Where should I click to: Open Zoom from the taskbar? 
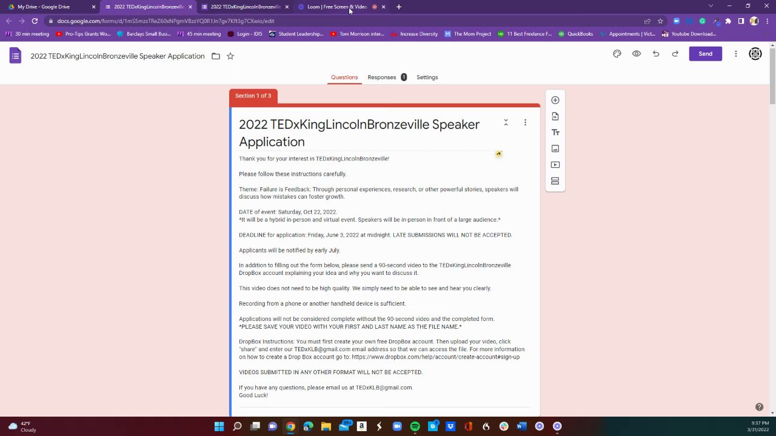pyautogui.click(x=397, y=426)
